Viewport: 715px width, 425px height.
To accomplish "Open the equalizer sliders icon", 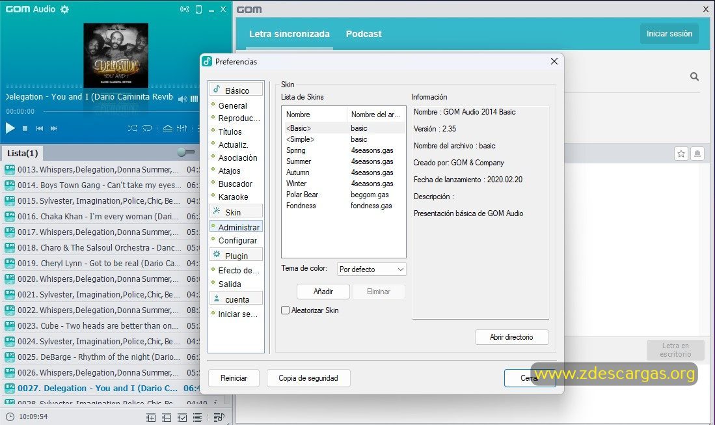I will tap(182, 128).
